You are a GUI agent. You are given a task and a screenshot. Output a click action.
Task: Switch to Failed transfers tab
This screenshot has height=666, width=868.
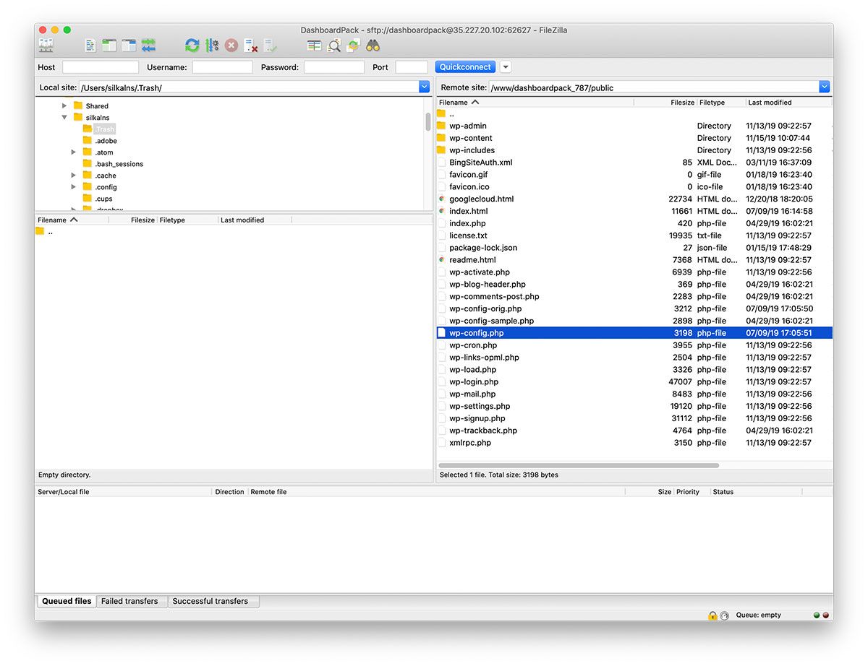pos(129,601)
